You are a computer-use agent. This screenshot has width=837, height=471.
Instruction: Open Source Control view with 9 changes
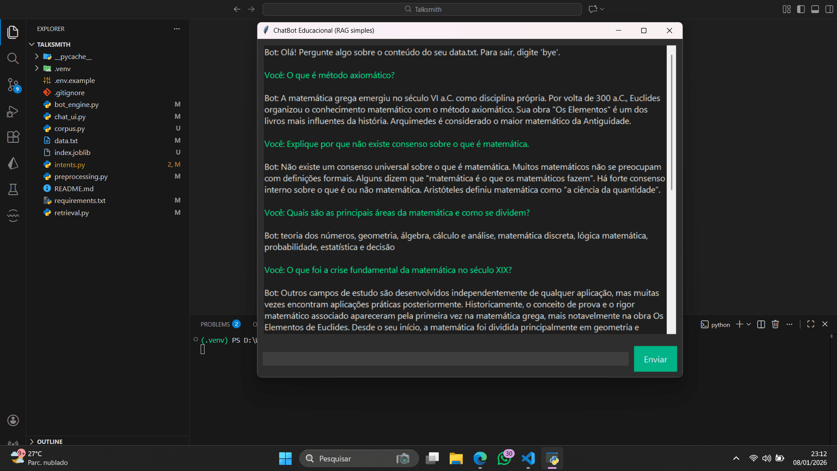(x=13, y=85)
